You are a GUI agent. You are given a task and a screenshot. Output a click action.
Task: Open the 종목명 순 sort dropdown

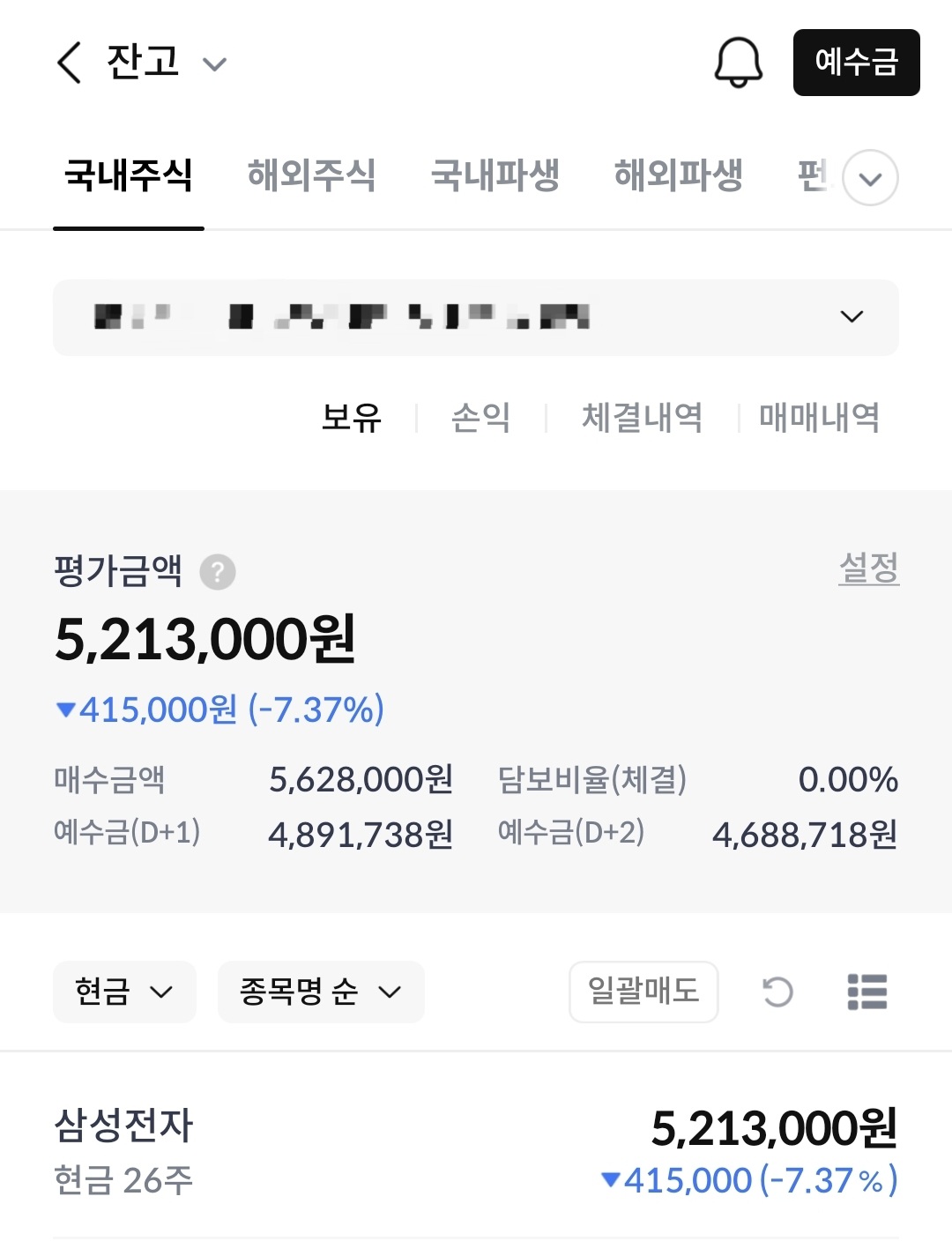(321, 992)
